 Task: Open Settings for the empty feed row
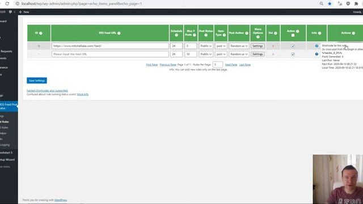258,54
